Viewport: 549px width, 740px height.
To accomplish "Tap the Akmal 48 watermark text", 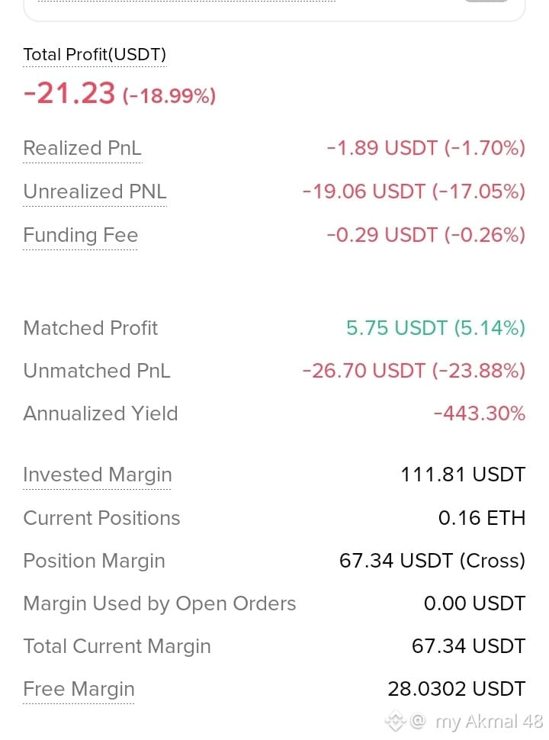I will 505,722.
